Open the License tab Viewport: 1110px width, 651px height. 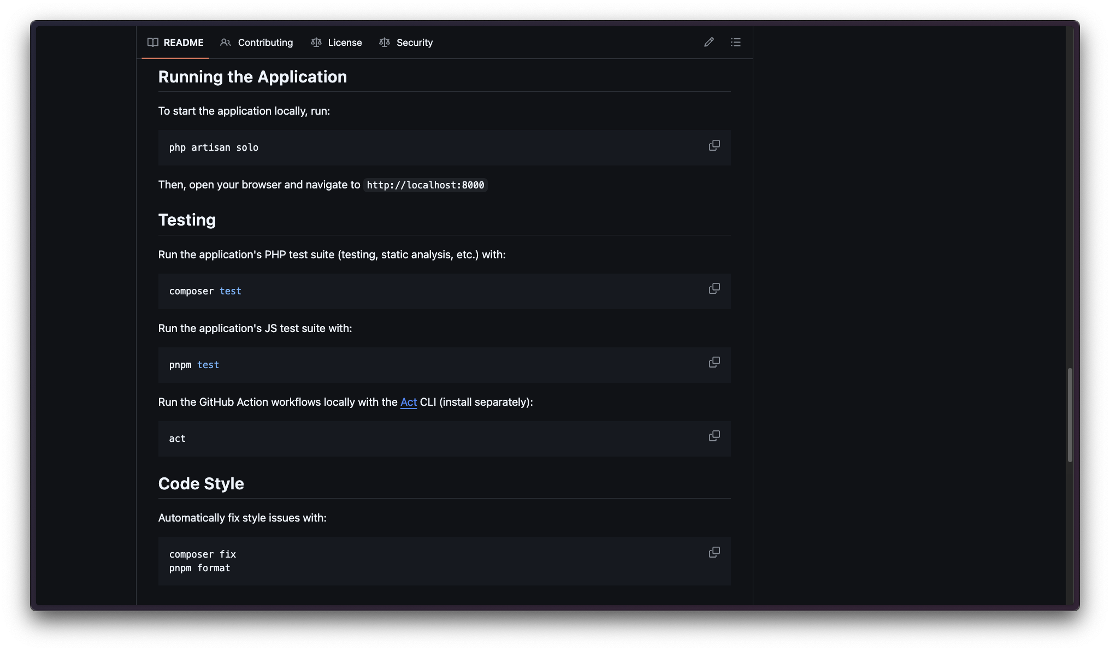[336, 43]
